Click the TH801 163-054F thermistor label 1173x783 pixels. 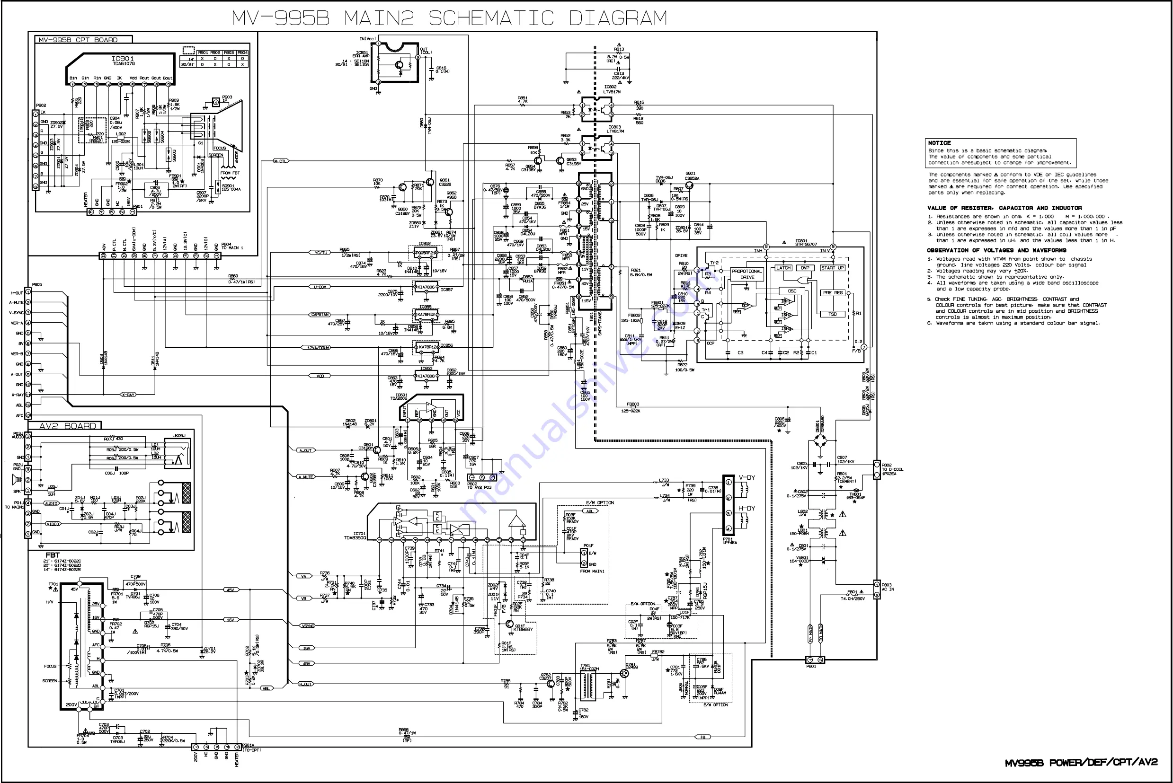click(x=855, y=496)
